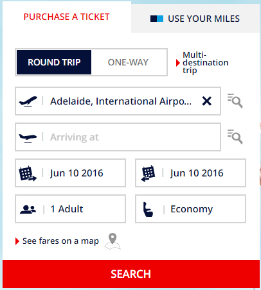261x290 pixels.
Task: Click the map pin fares icon
Action: point(113,241)
